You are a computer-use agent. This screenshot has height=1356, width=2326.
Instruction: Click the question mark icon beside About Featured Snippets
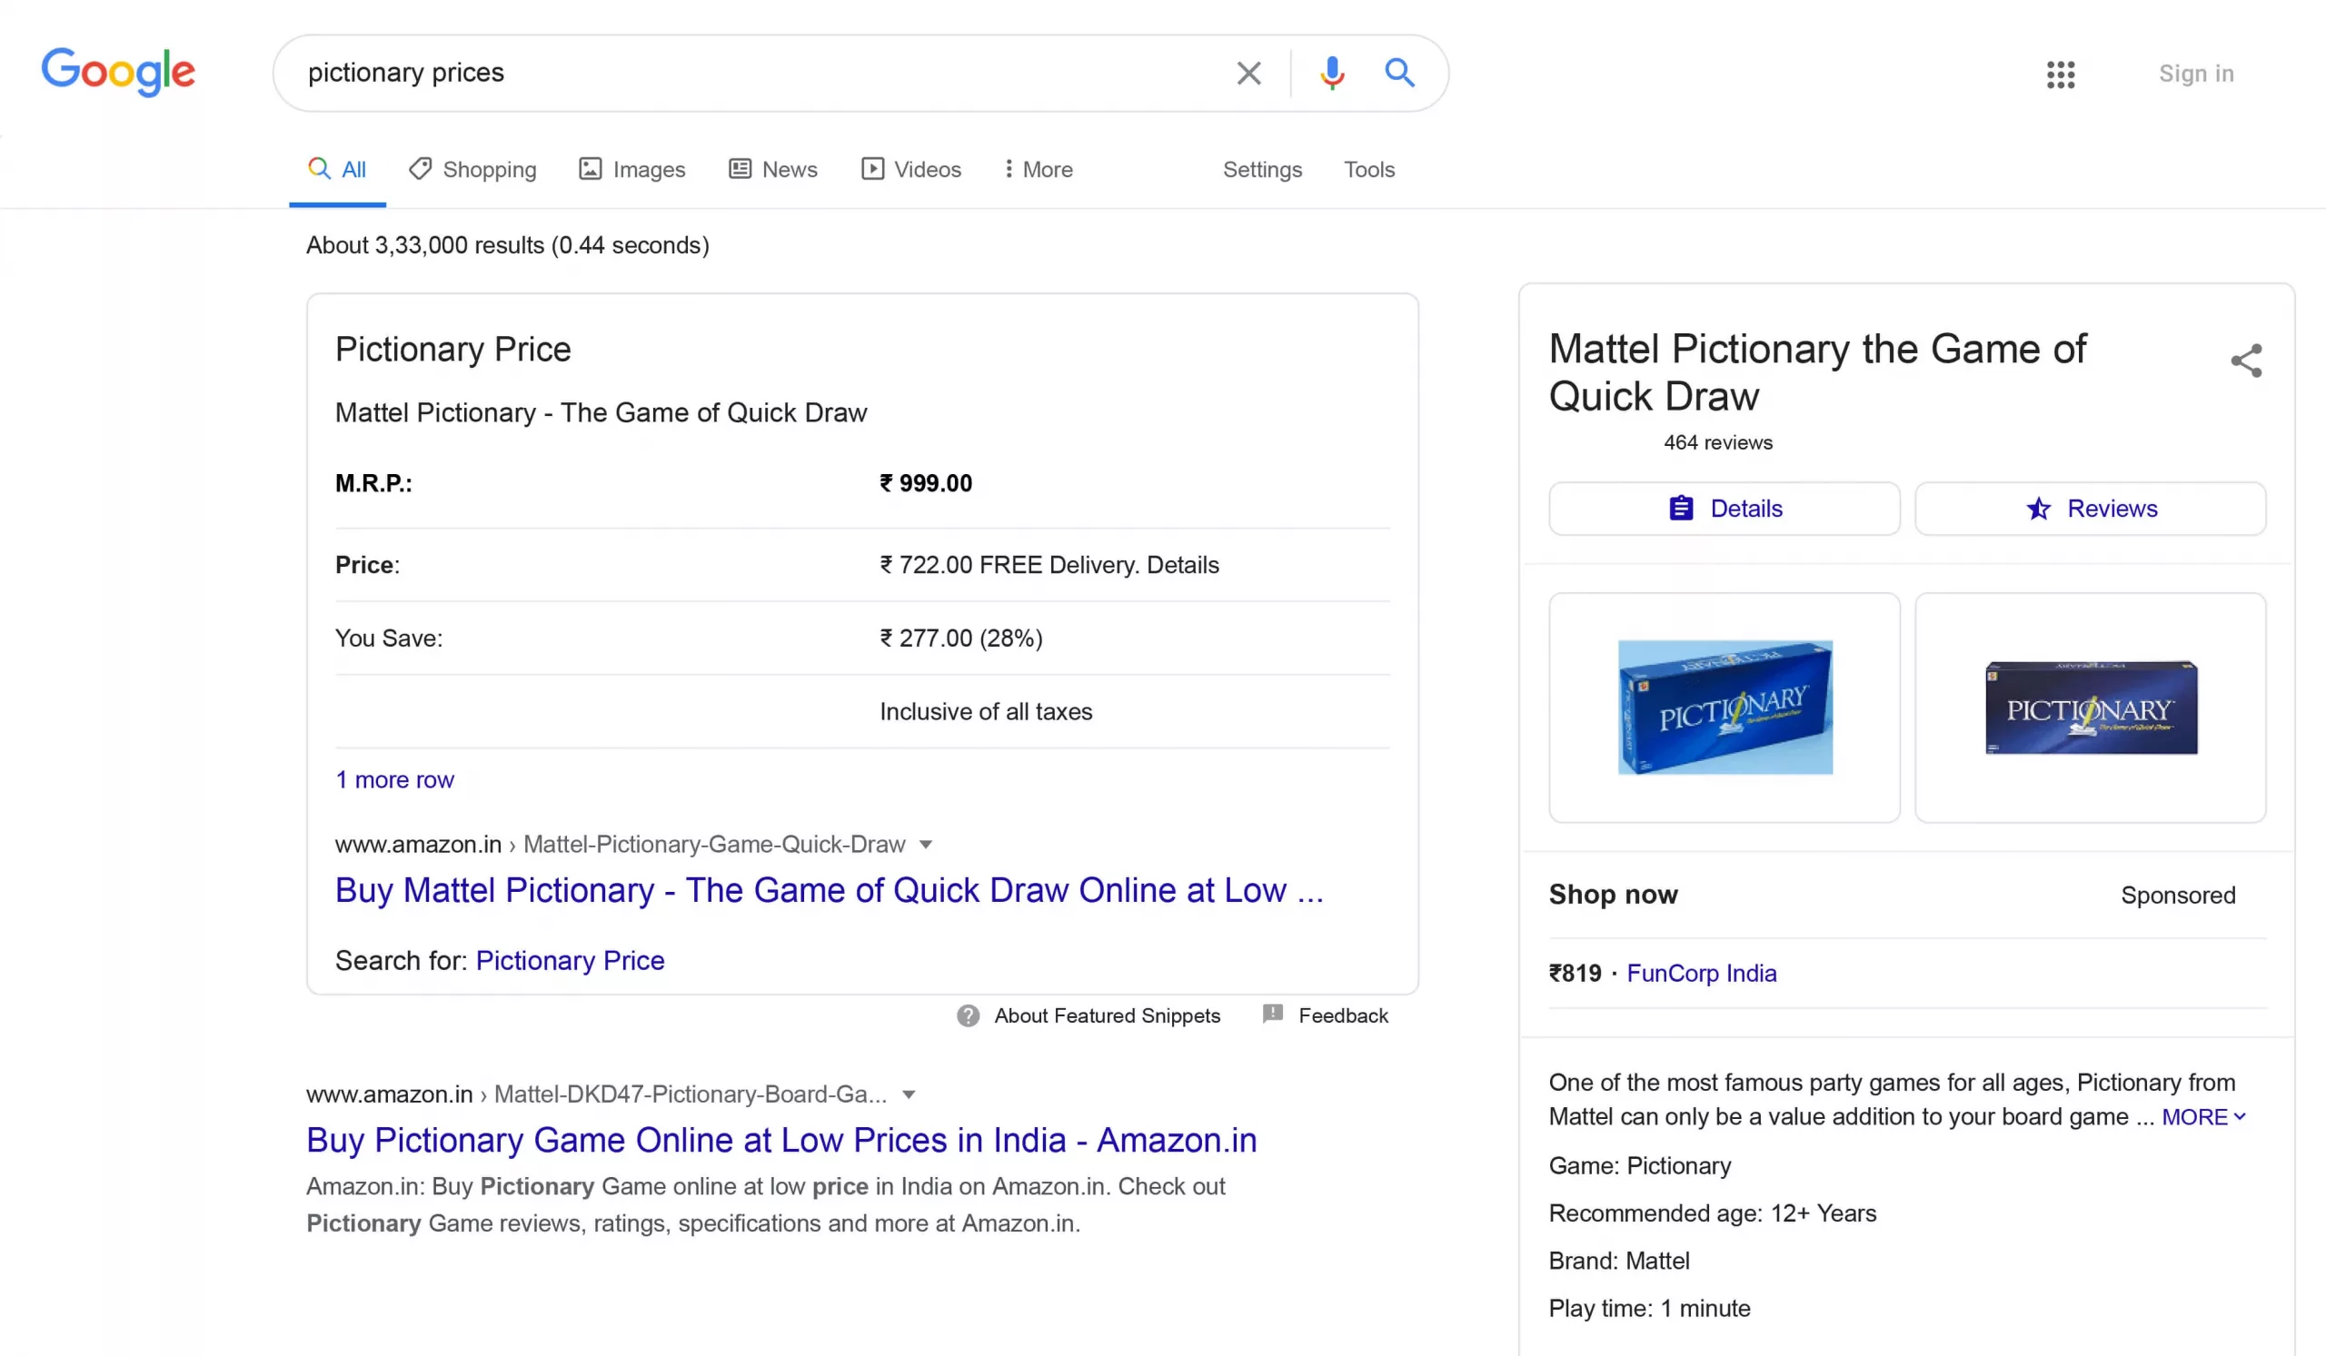click(968, 1015)
